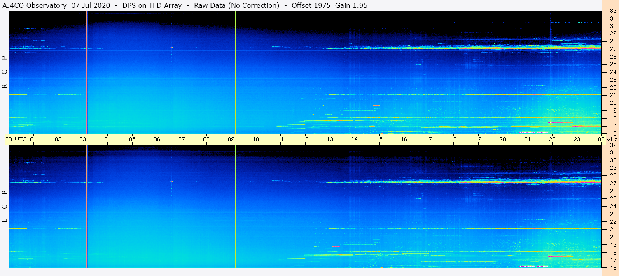Select the 20 hour label on the time axis
The width and height of the screenshot is (619, 276).
pyautogui.click(x=503, y=139)
